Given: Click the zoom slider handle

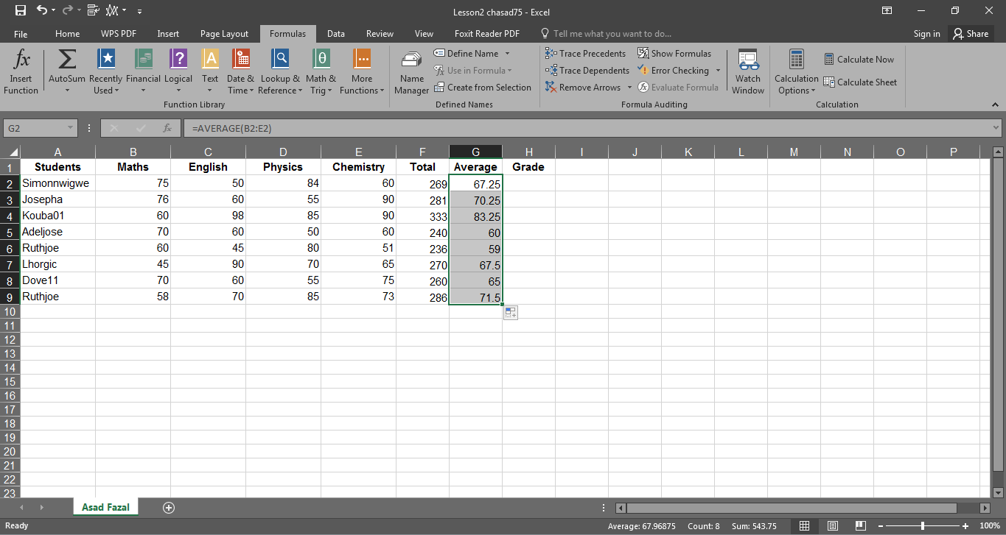Looking at the screenshot, I should 923,525.
